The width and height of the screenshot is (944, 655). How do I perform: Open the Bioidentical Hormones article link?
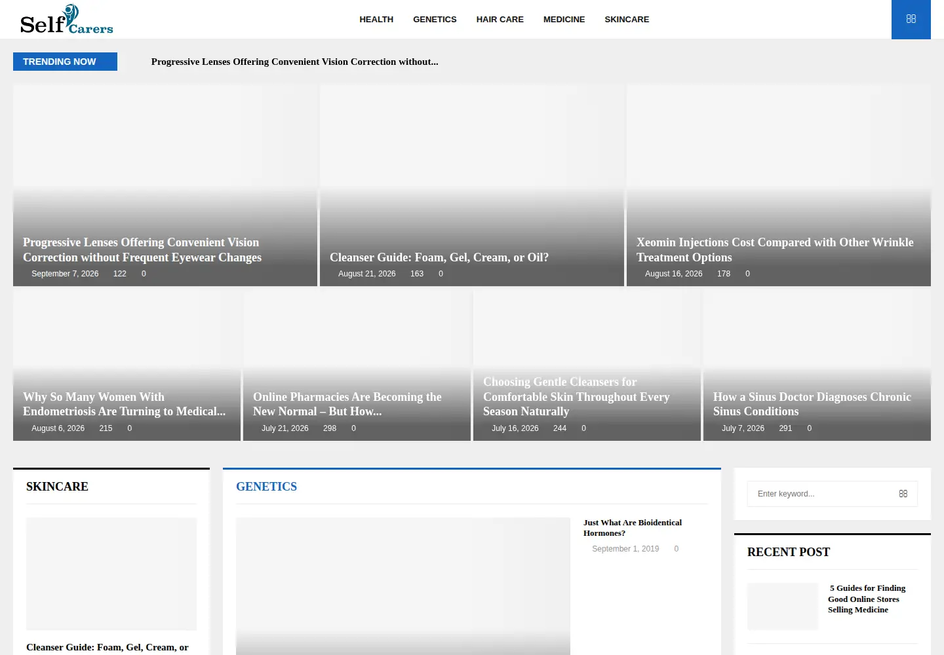point(633,528)
